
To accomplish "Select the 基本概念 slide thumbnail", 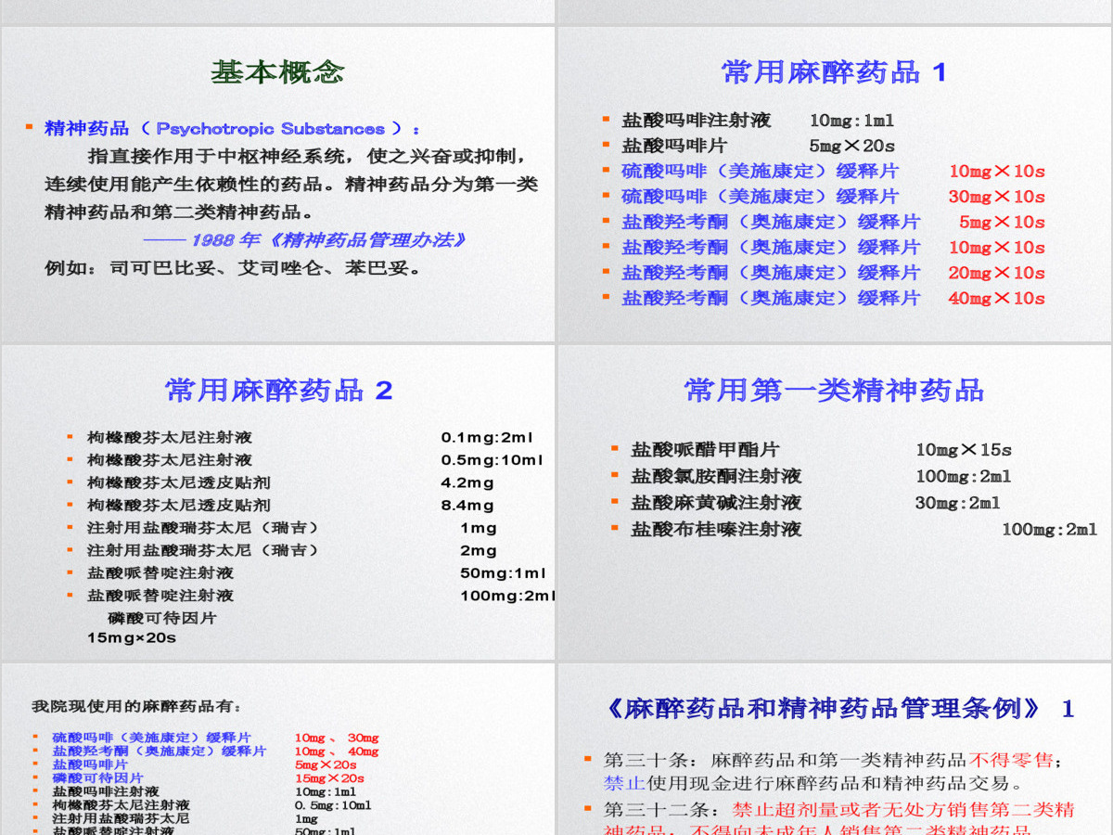I will (x=277, y=184).
